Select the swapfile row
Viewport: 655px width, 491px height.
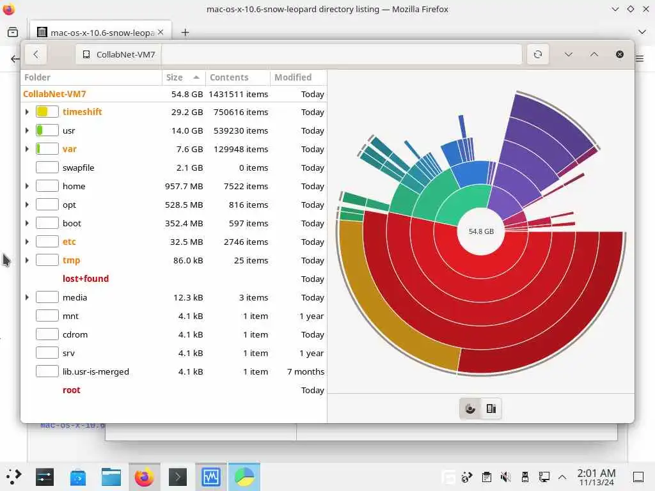[173, 168]
